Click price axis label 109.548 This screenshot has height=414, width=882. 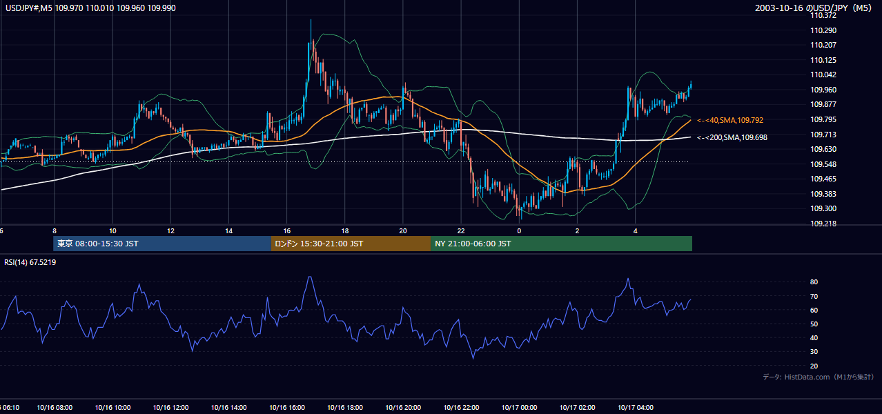825,164
